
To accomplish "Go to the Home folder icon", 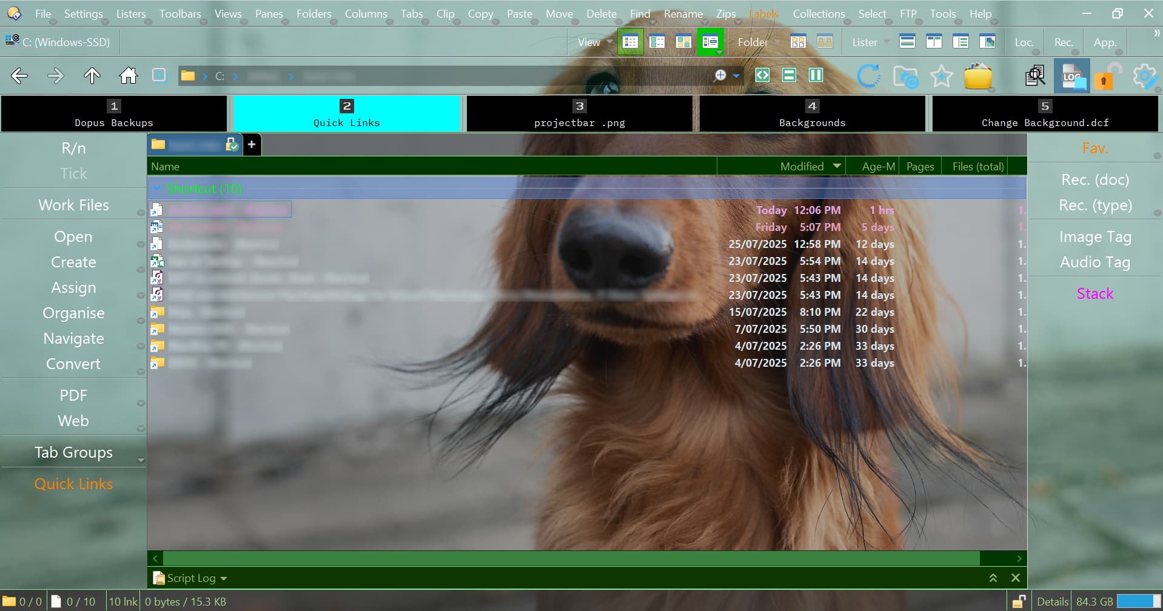I will point(128,76).
